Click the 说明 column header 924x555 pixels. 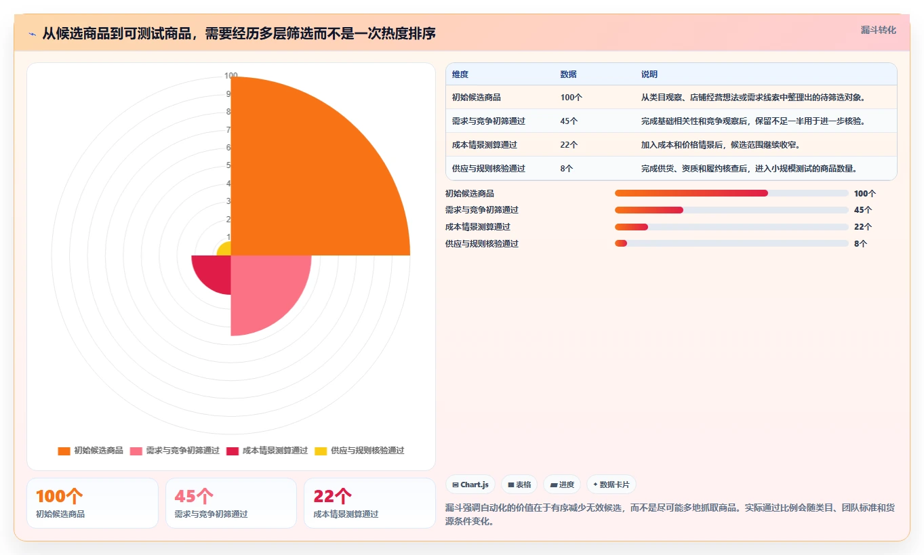pyautogui.click(x=649, y=75)
